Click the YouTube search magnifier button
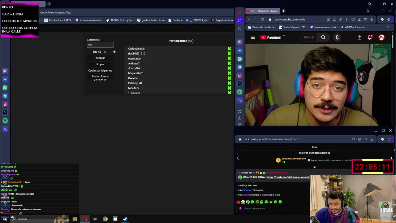Screen dimensions: 396x223 click(x=323, y=37)
